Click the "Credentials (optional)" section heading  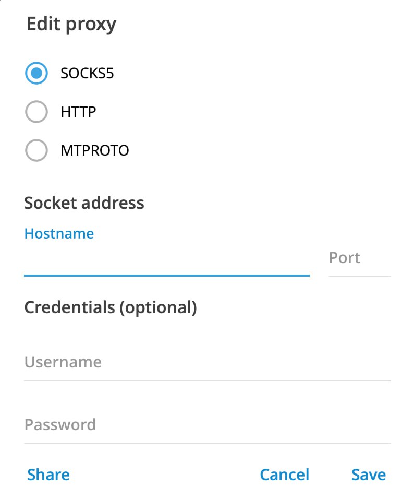111,307
